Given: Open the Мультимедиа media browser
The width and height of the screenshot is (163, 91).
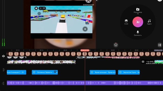Looking at the screenshot, I should (138, 11).
